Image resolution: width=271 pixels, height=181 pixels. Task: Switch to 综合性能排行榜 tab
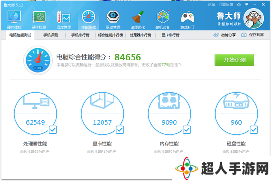110,35
